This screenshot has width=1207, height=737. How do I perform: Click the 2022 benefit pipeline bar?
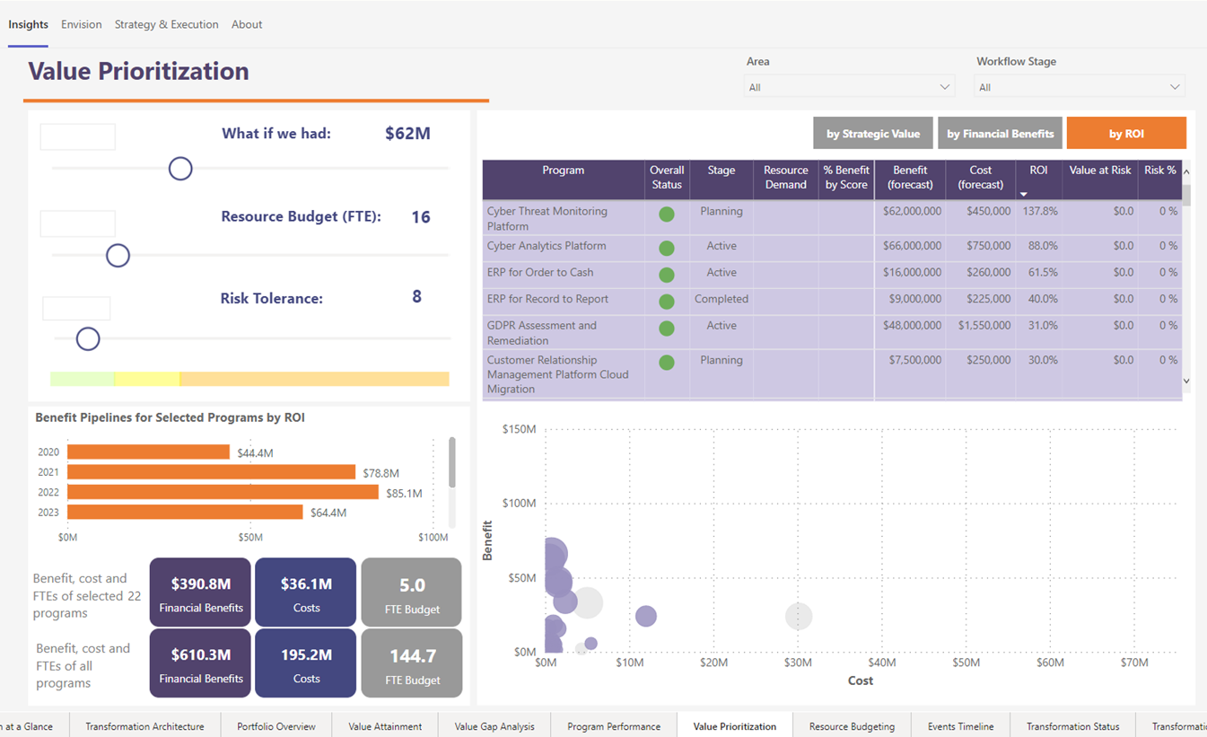click(223, 492)
